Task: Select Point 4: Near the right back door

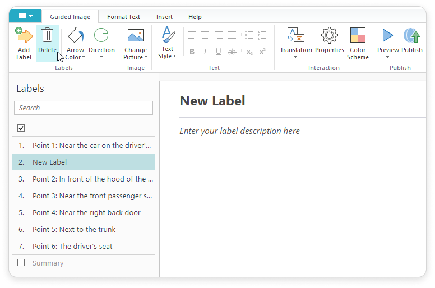Action: [86, 212]
